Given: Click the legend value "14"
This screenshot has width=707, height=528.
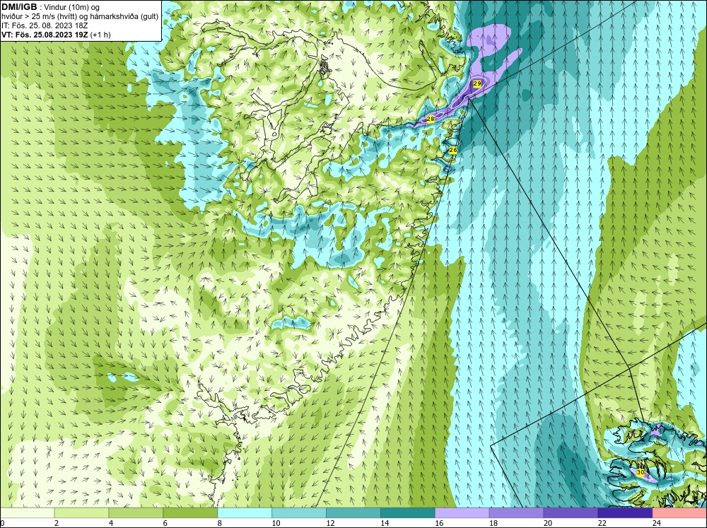Looking at the screenshot, I should 385,523.
